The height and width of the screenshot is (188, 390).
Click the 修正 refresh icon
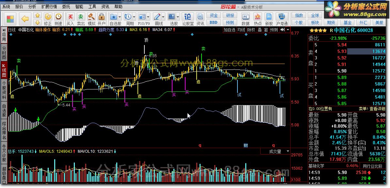point(48,17)
